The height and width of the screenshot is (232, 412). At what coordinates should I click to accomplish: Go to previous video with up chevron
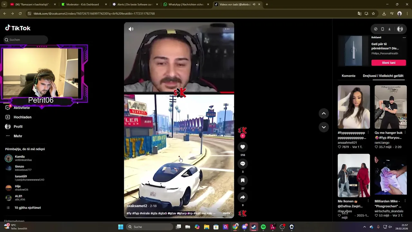point(324,113)
